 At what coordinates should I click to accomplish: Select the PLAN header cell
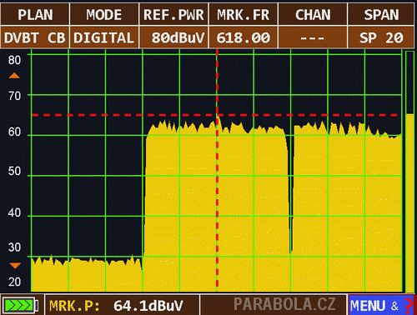click(35, 14)
